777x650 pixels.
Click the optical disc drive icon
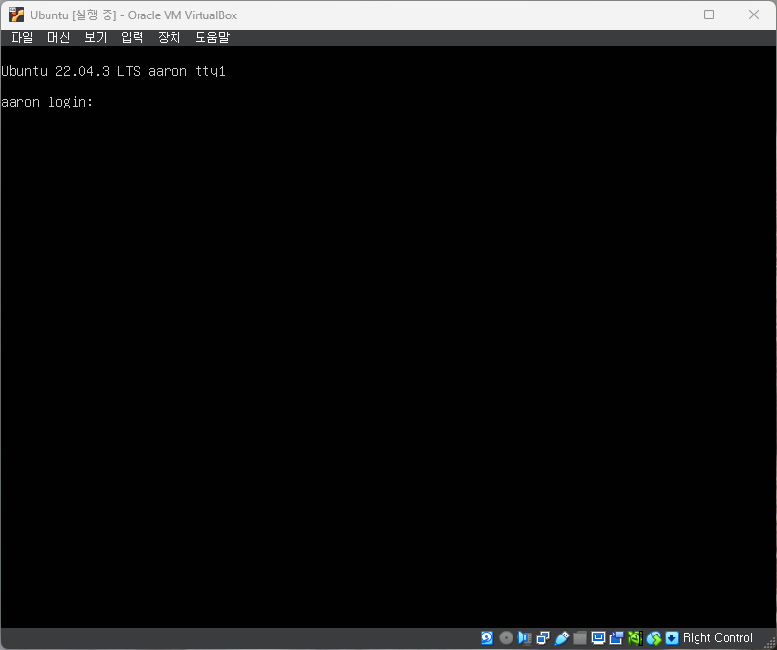(506, 637)
